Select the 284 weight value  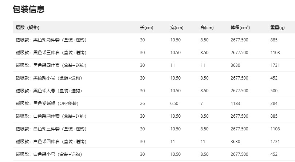tap(274, 104)
